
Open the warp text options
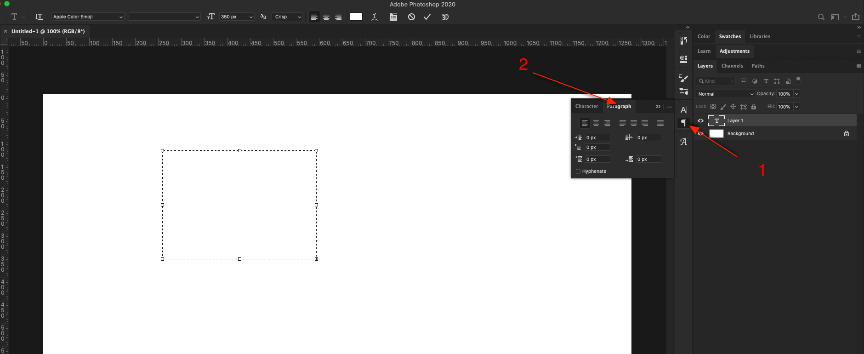point(375,17)
